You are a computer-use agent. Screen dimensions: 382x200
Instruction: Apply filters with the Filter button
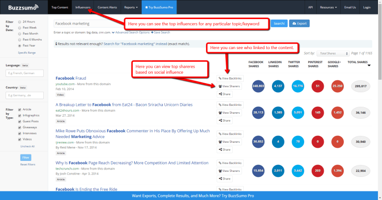coord(26,157)
